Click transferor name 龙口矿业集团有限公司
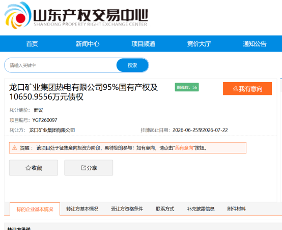This screenshot has width=282, height=230. tap(52, 130)
